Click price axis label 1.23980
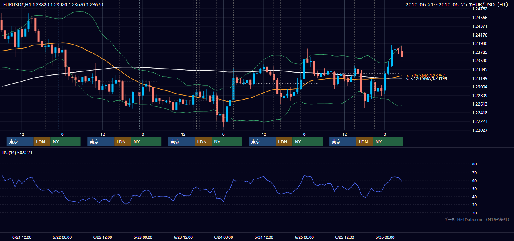Image resolution: width=514 pixels, height=241 pixels. coord(479,43)
